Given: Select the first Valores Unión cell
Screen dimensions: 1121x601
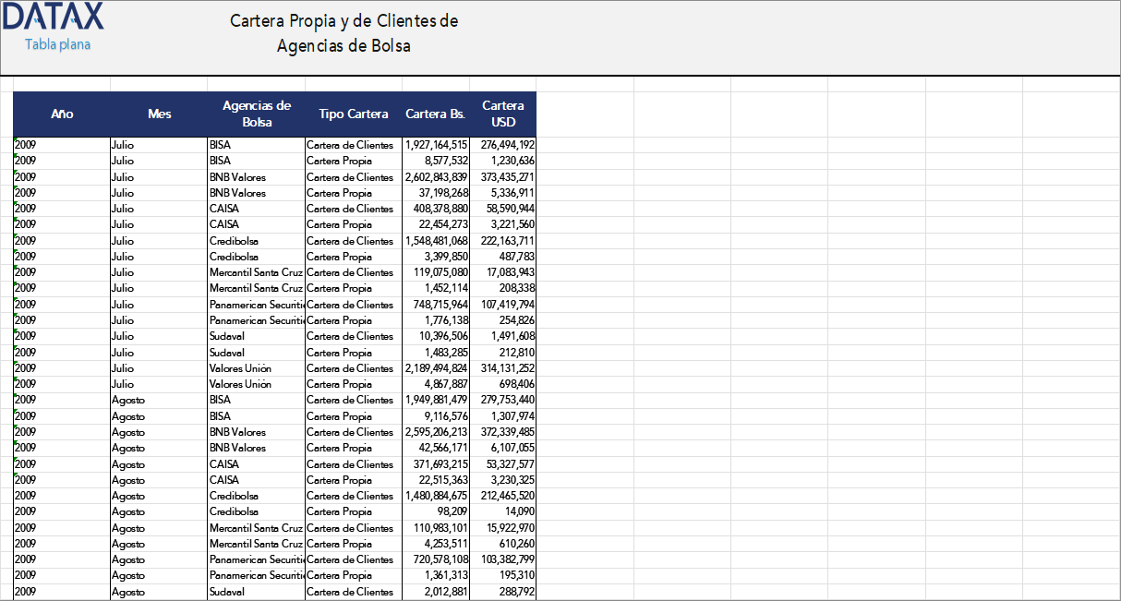Looking at the screenshot, I should pyautogui.click(x=238, y=368).
